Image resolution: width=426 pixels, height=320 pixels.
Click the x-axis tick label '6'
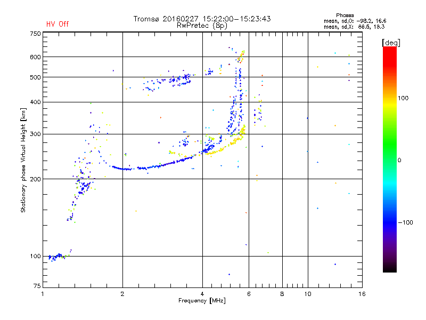tap(249, 294)
